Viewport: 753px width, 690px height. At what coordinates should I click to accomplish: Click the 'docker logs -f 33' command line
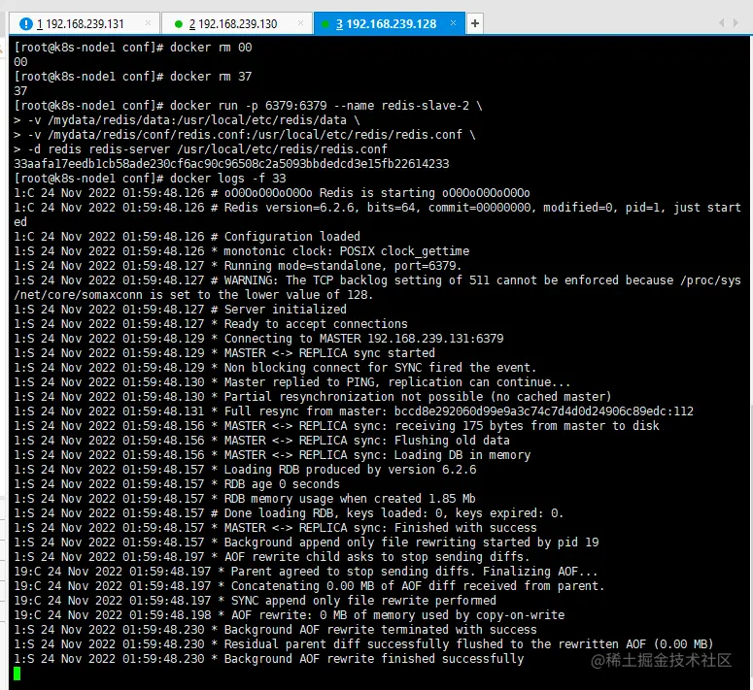(150, 179)
